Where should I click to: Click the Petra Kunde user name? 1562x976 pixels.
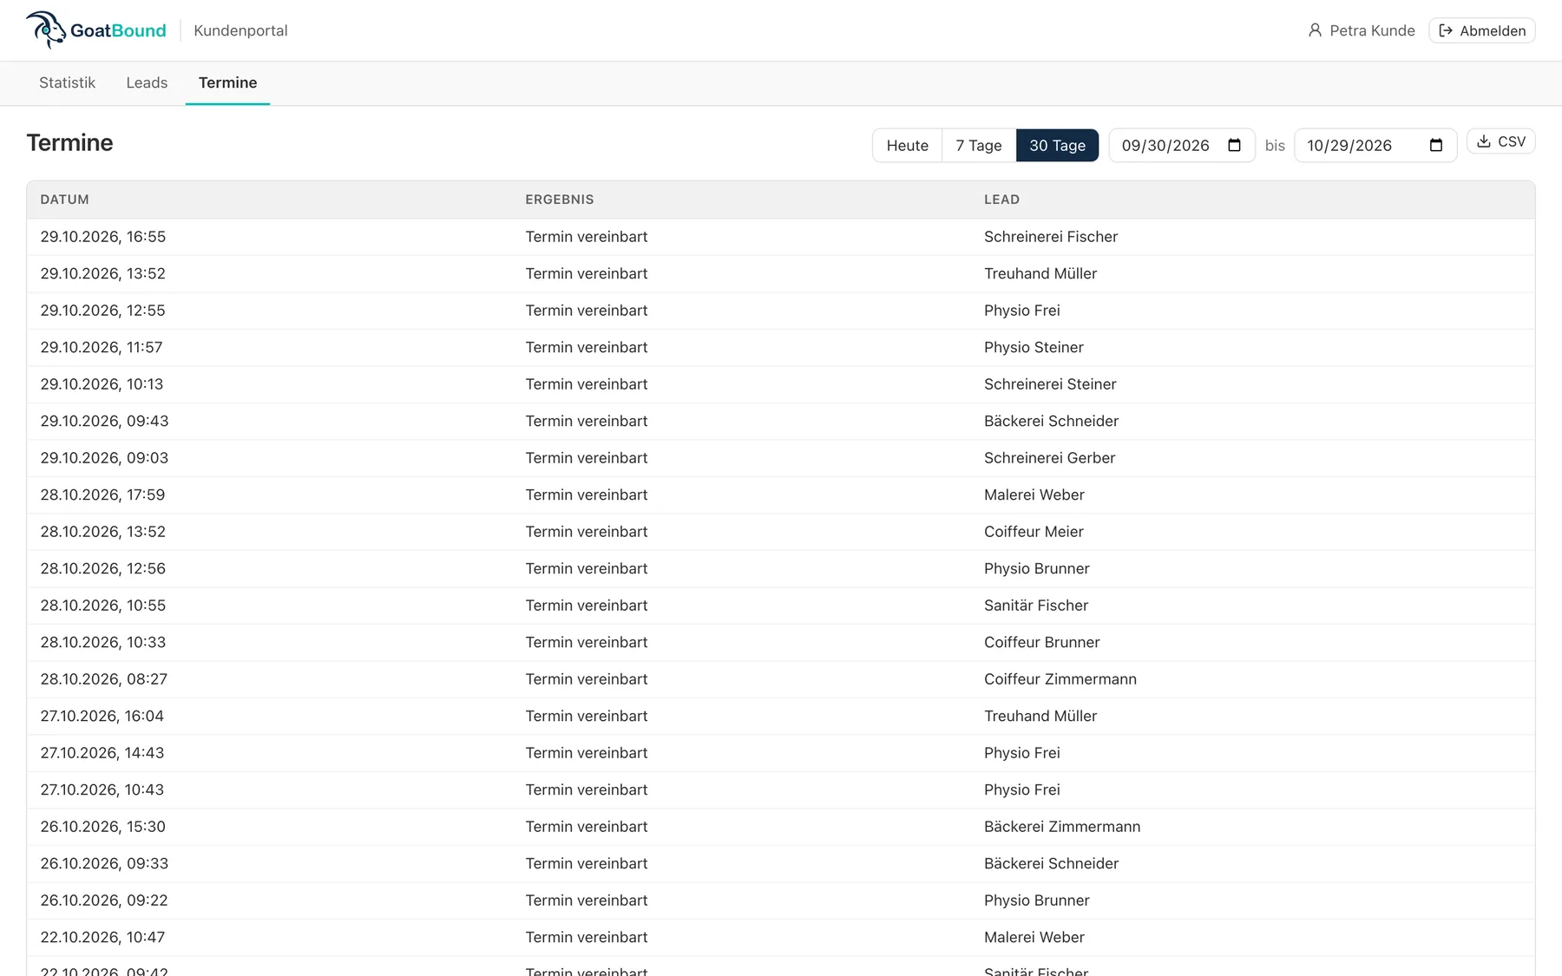1372,30
